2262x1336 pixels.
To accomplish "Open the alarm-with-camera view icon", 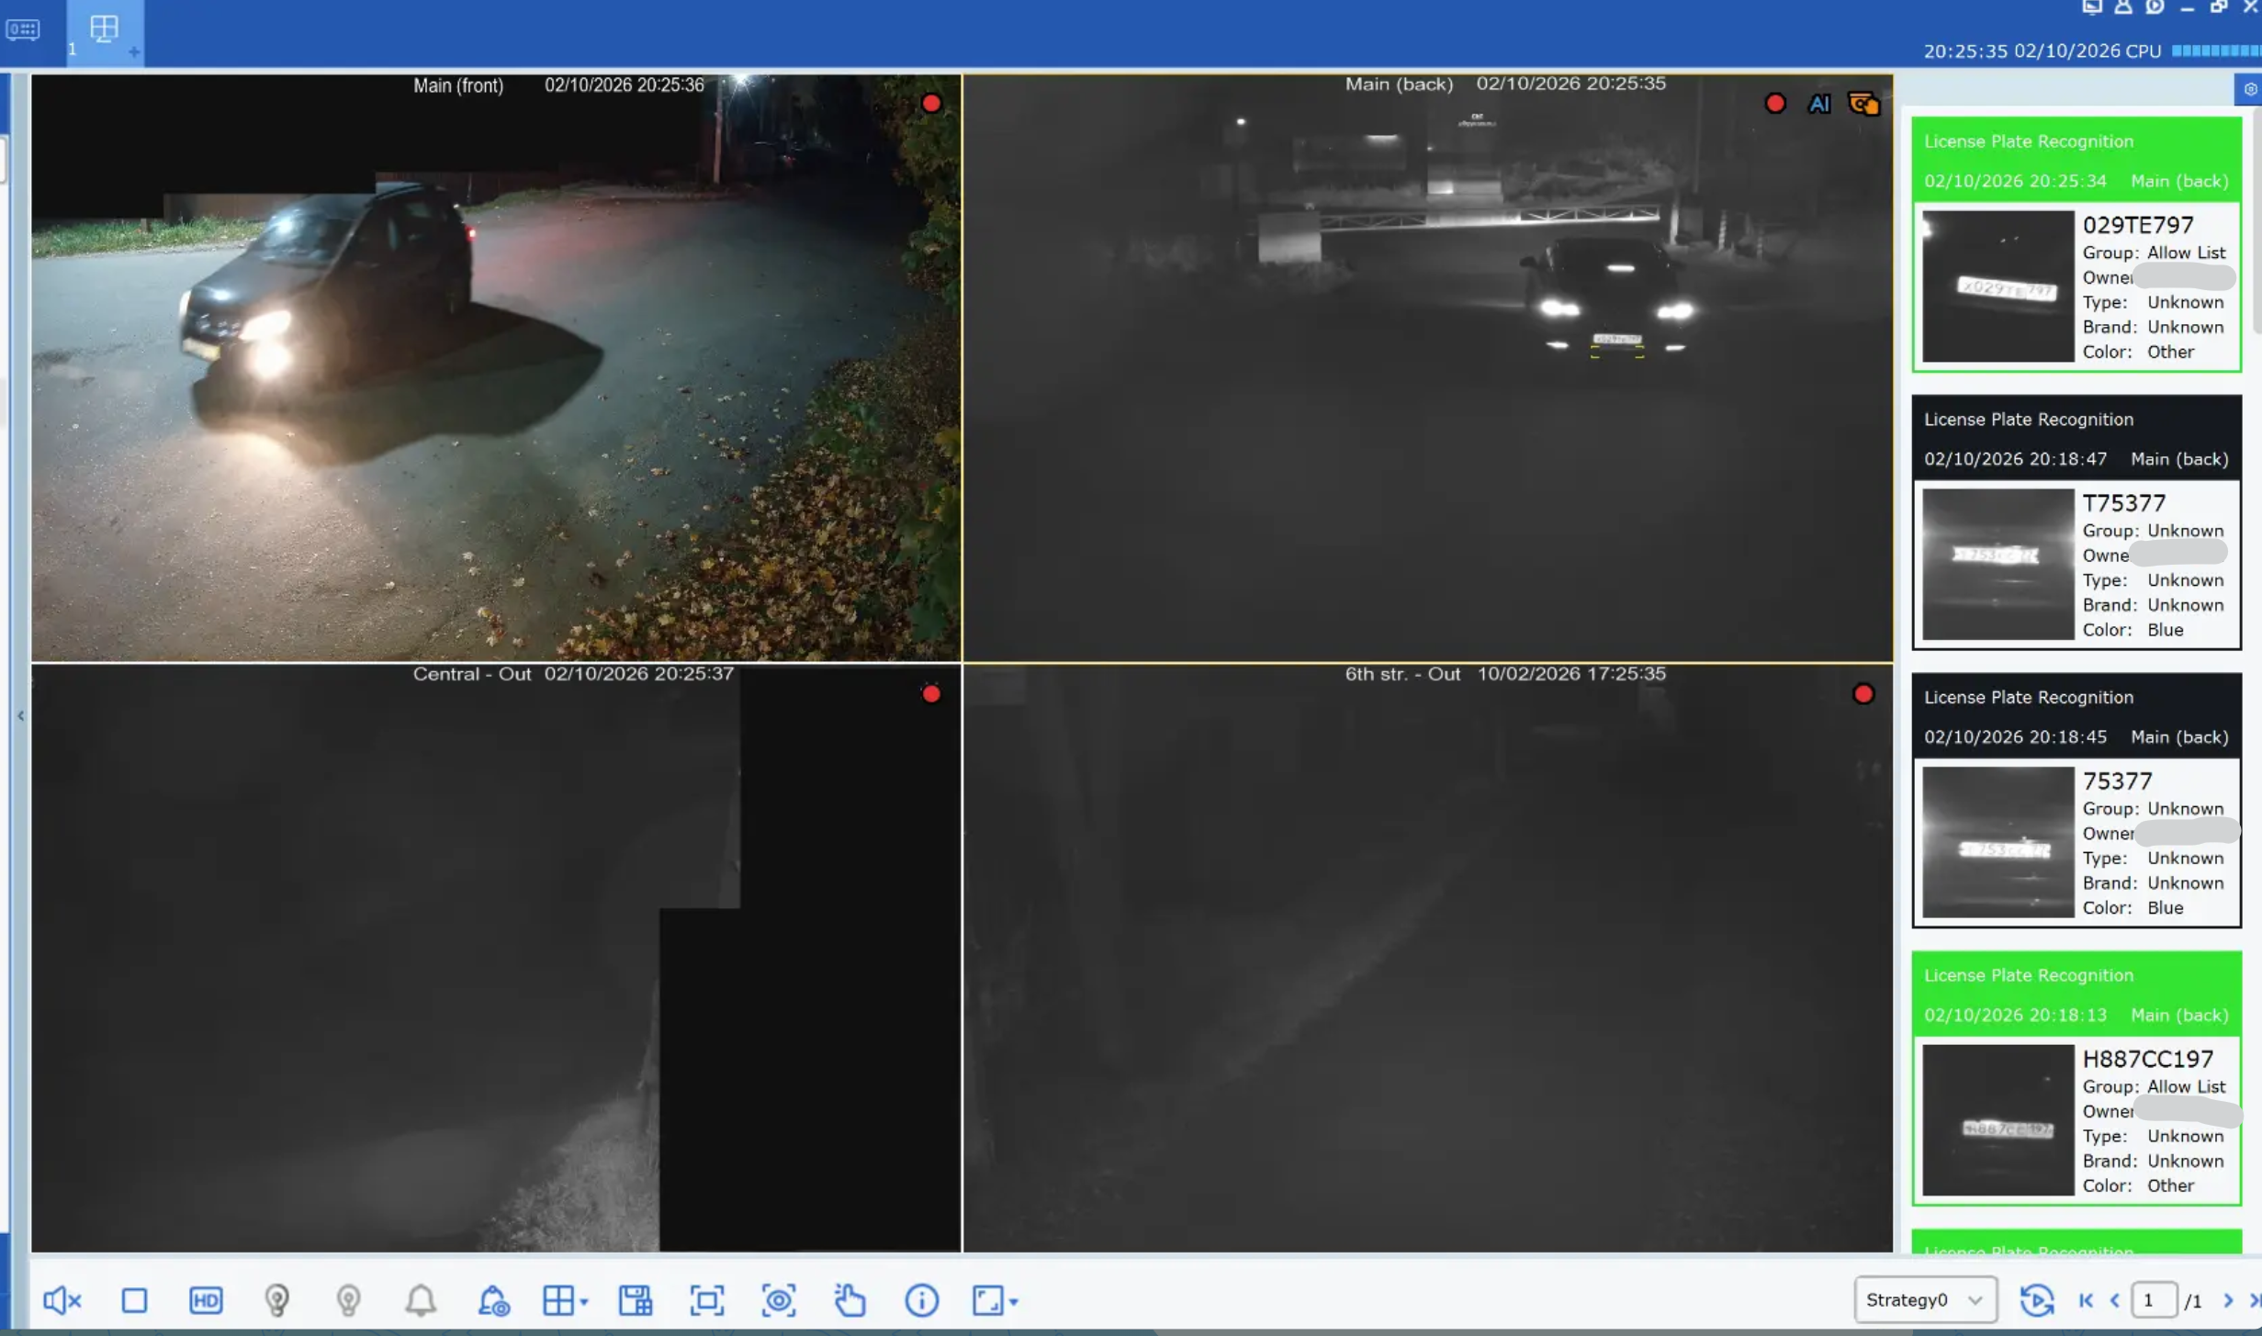I will click(x=493, y=1300).
